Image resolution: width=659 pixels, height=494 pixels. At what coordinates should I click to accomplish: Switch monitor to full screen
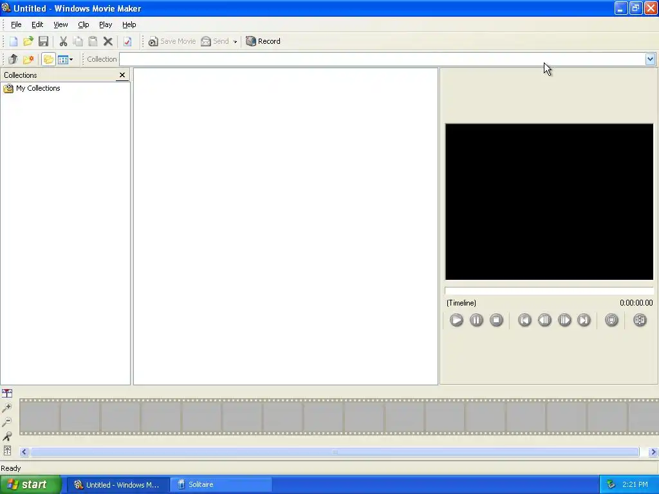pos(611,320)
